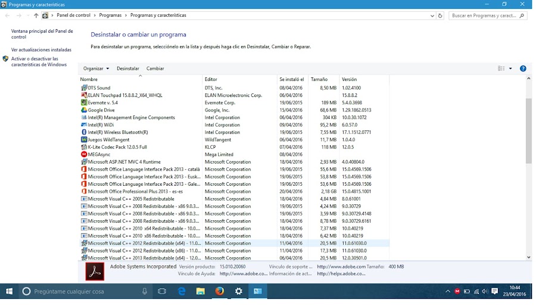Go up one level in navigation
This screenshot has height=306, width=536.
(x=36, y=15)
